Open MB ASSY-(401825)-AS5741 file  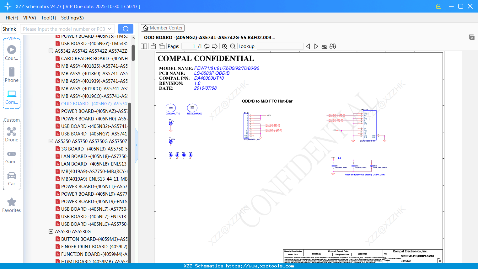[x=92, y=66]
